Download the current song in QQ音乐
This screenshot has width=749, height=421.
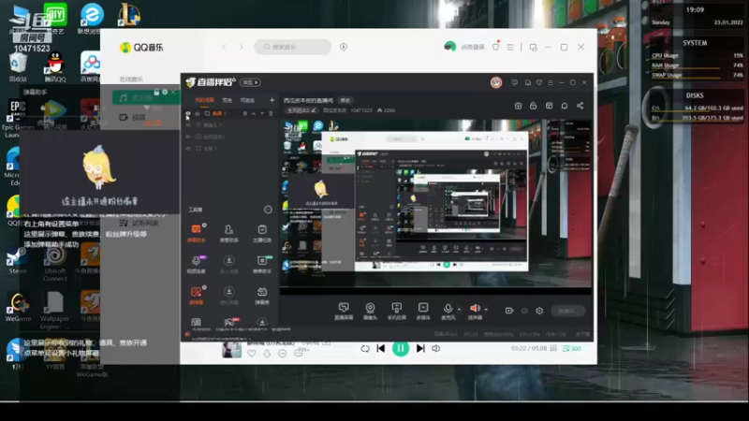coord(267,354)
